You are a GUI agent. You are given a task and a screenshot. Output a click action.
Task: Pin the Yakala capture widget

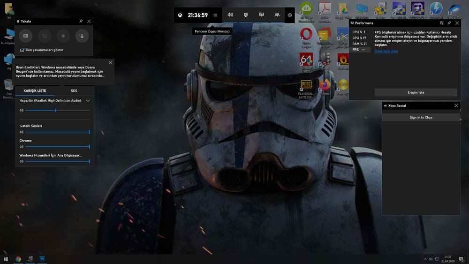point(81,21)
